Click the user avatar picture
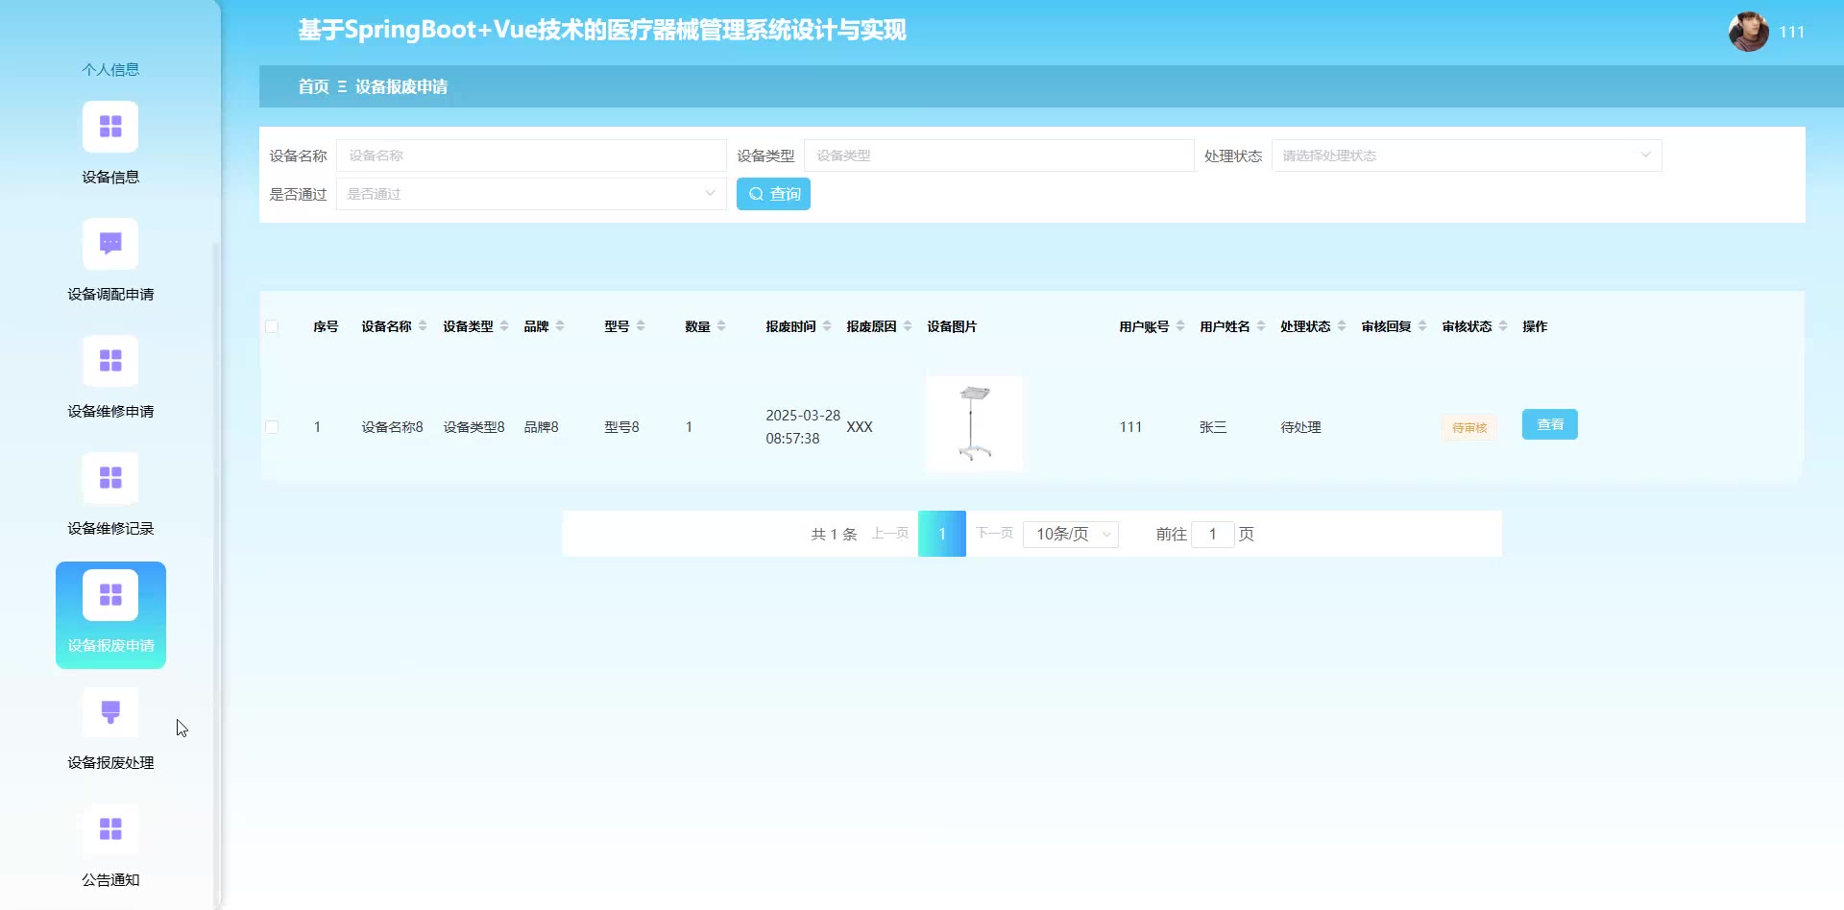Screen dimensions: 1844x910 tap(1748, 32)
